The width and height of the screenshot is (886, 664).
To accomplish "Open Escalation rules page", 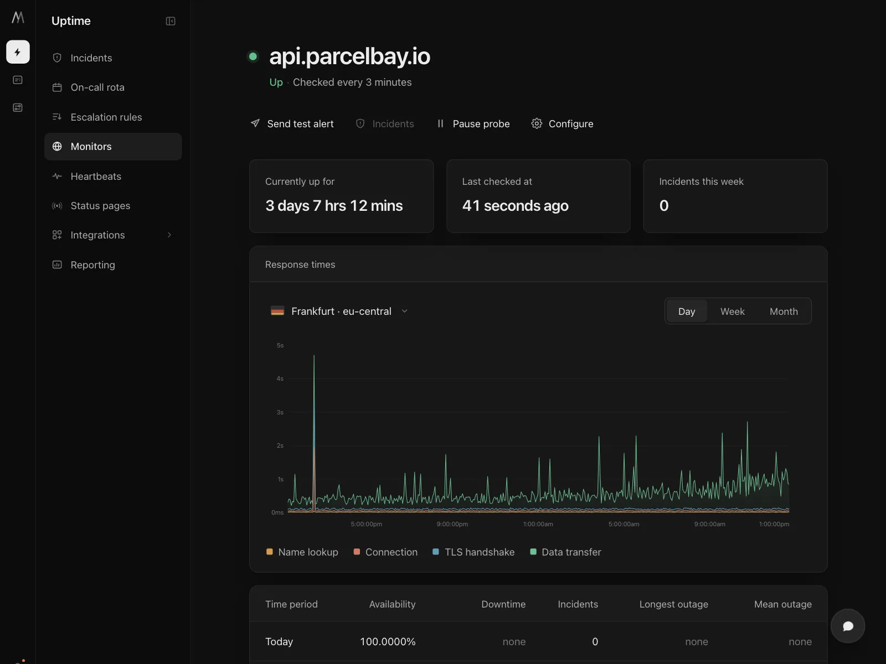I will point(113,117).
